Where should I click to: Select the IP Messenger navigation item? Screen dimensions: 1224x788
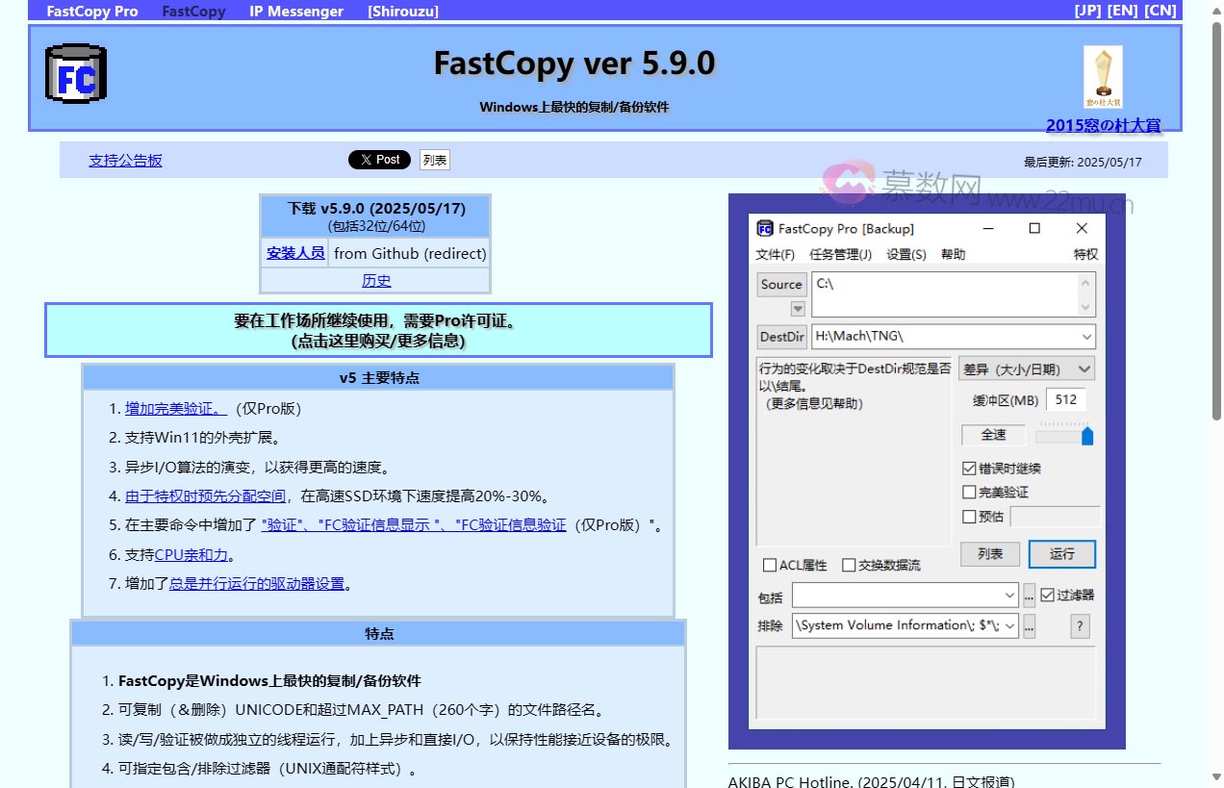tap(296, 12)
